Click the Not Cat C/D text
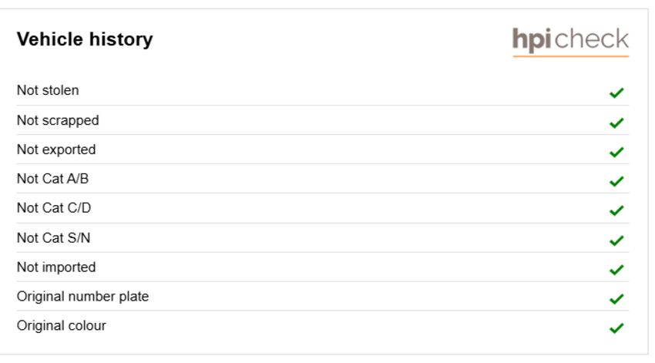 (54, 208)
